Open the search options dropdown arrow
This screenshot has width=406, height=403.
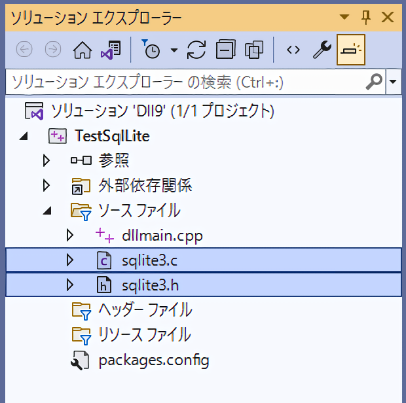(394, 82)
